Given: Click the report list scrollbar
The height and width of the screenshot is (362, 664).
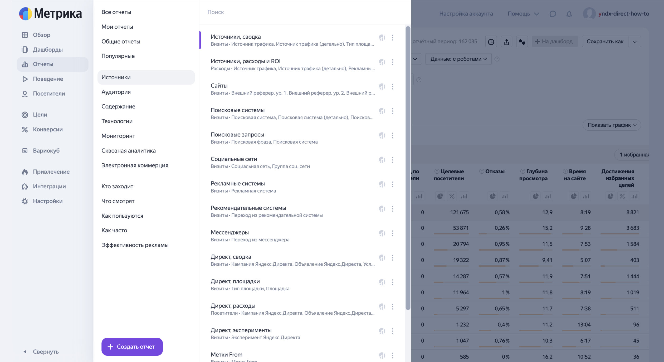Looking at the screenshot, I should pyautogui.click(x=408, y=168).
